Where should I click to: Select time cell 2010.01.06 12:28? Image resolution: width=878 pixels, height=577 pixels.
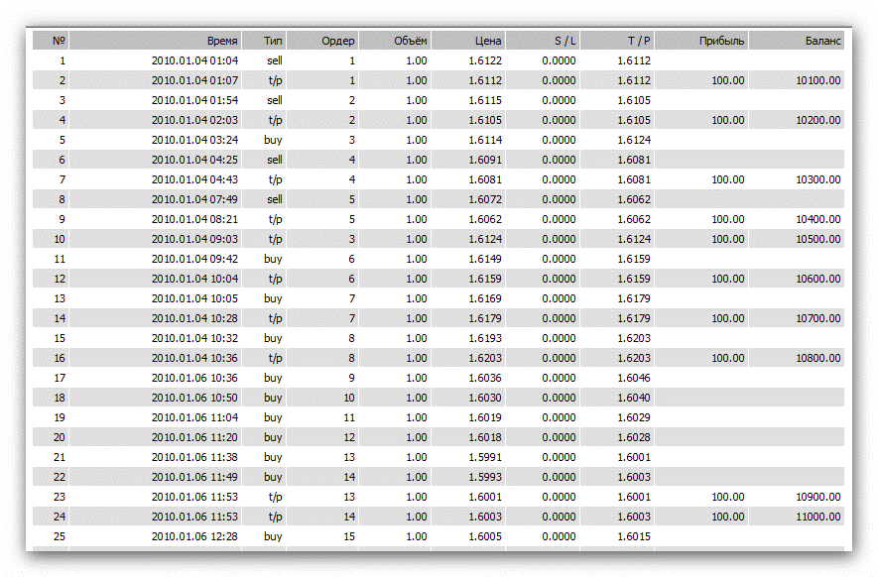[194, 536]
